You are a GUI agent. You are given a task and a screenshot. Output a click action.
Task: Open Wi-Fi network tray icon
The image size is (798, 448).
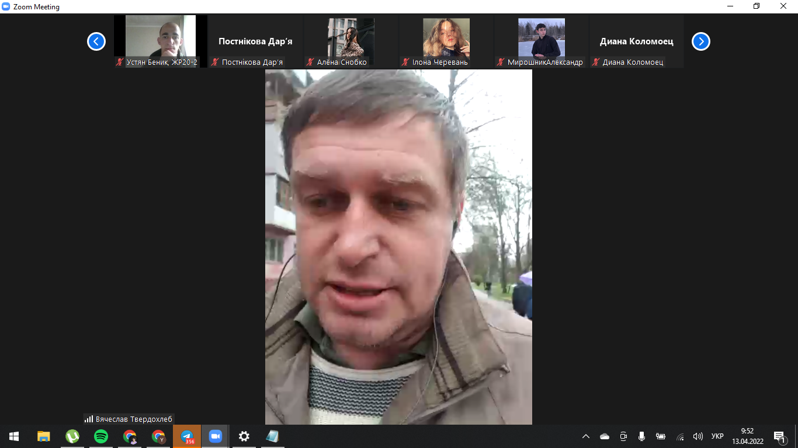pos(680,436)
